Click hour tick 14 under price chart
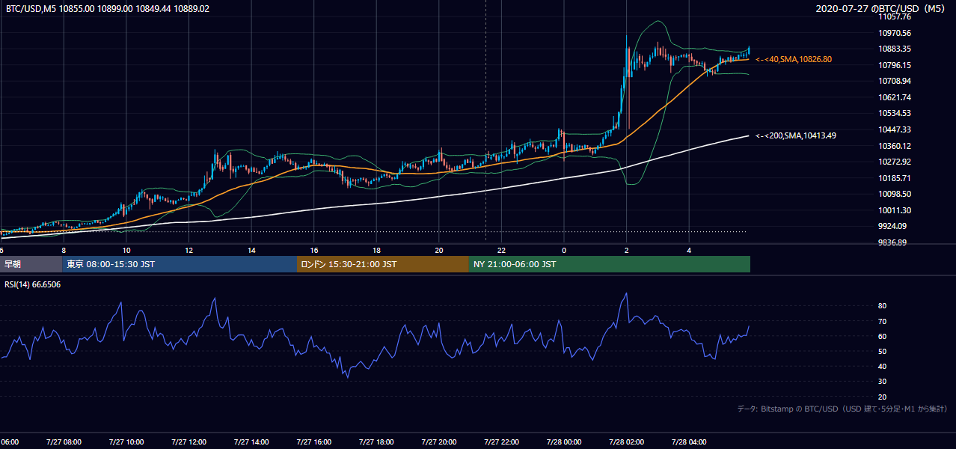 click(x=251, y=250)
